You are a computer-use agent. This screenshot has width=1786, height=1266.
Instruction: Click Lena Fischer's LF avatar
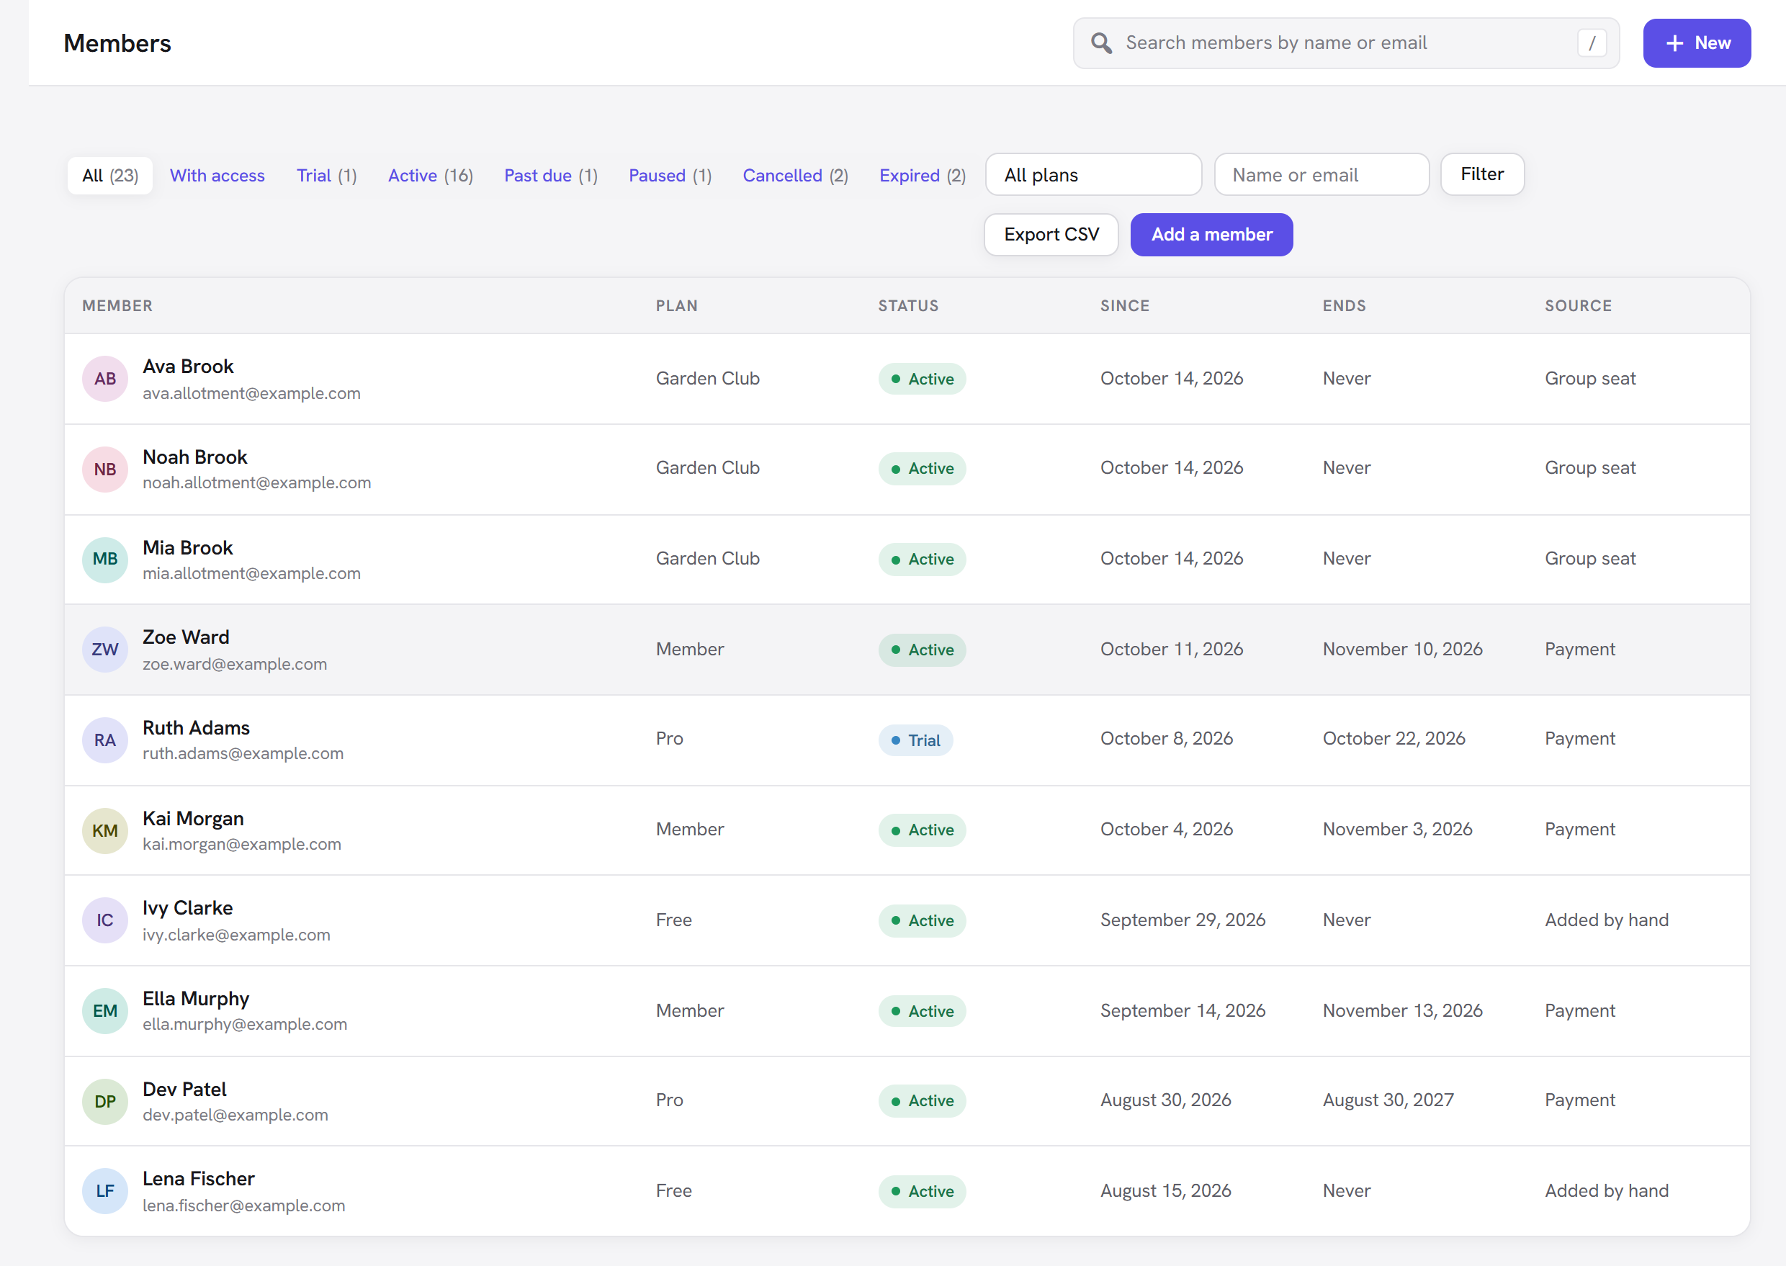pos(105,1191)
